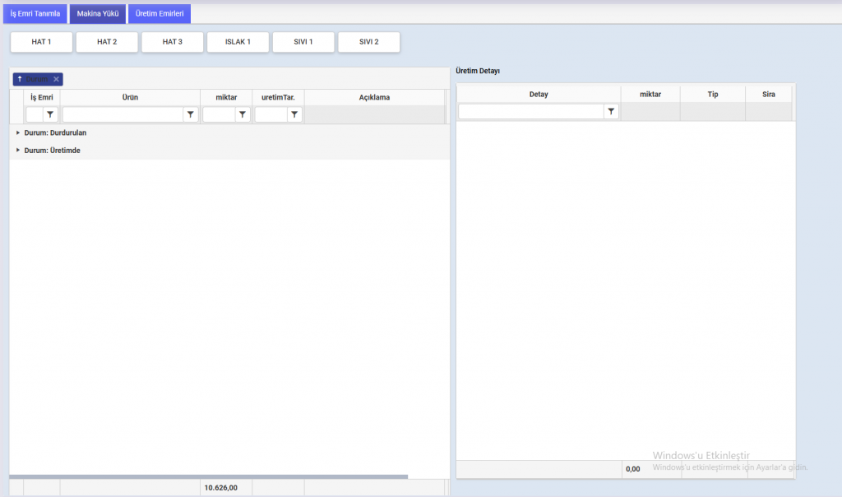Open the Ürün column filter icon
Image resolution: width=842 pixels, height=497 pixels.
click(191, 115)
